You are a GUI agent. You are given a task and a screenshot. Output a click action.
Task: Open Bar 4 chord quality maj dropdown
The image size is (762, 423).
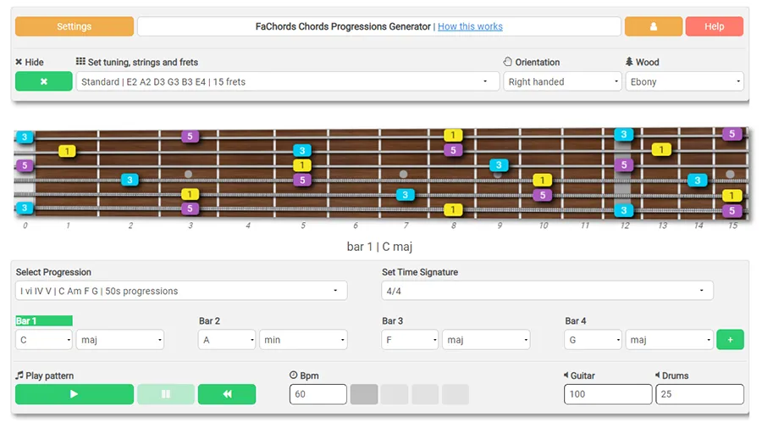(x=669, y=340)
